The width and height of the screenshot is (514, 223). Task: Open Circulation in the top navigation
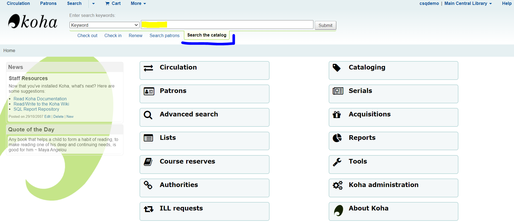[18, 3]
